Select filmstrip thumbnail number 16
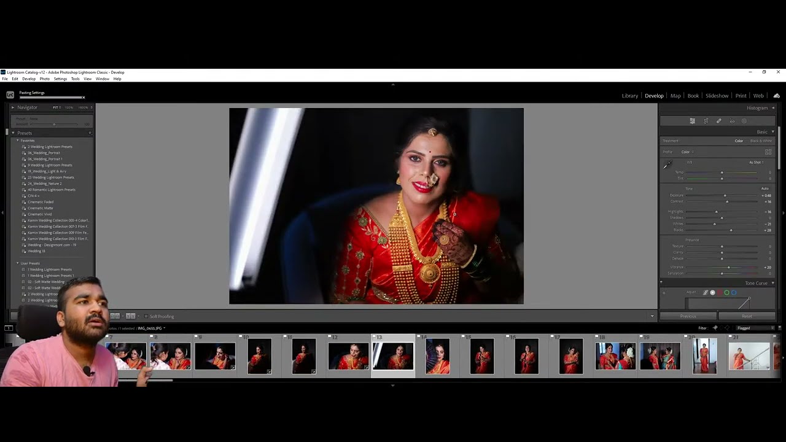Image resolution: width=786 pixels, height=442 pixels. click(526, 356)
